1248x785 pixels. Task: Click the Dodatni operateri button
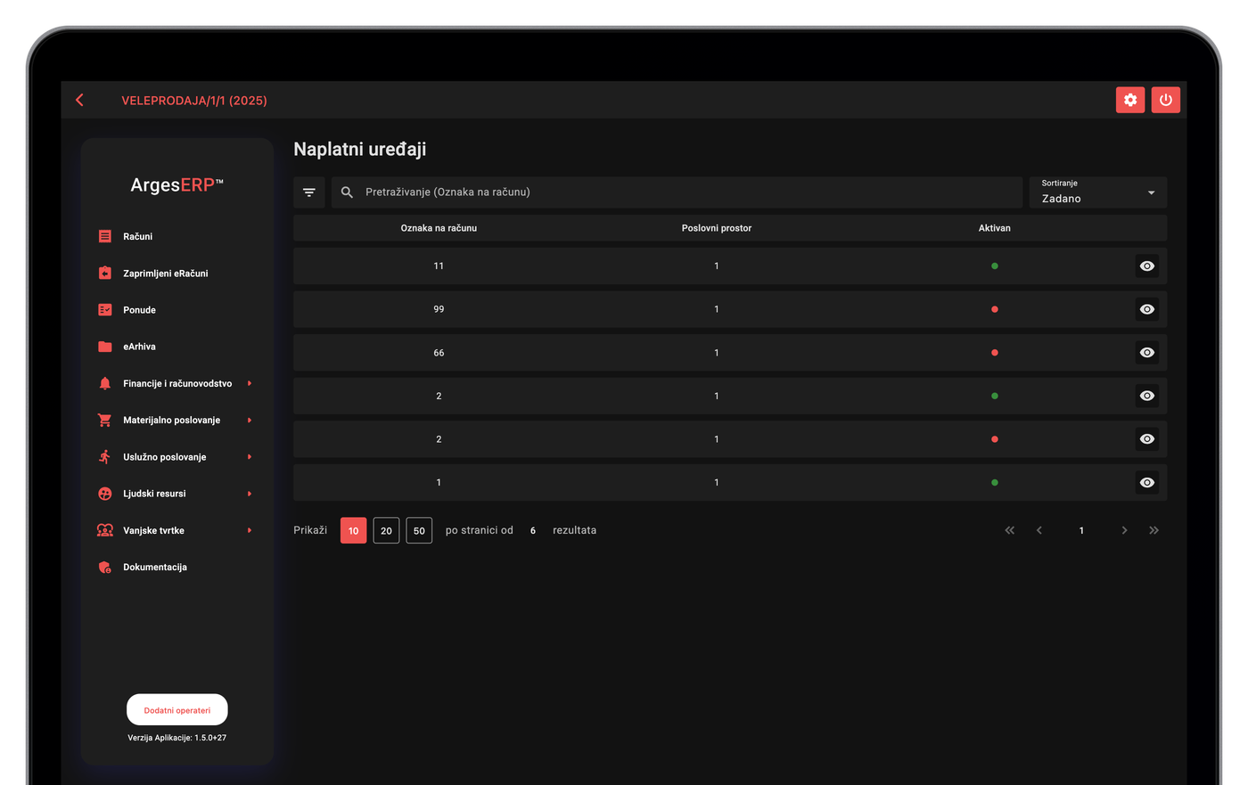pyautogui.click(x=177, y=710)
